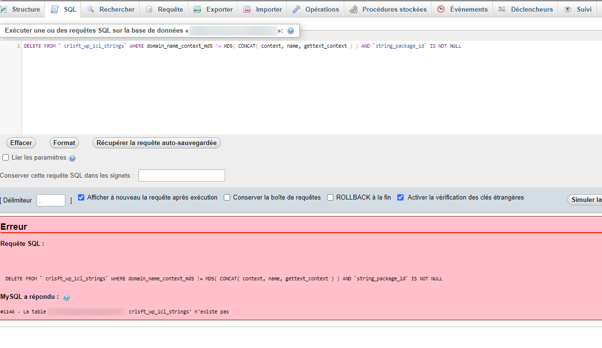602x348 pixels.
Task: Click the Suivi eye icon
Action: (567, 9)
